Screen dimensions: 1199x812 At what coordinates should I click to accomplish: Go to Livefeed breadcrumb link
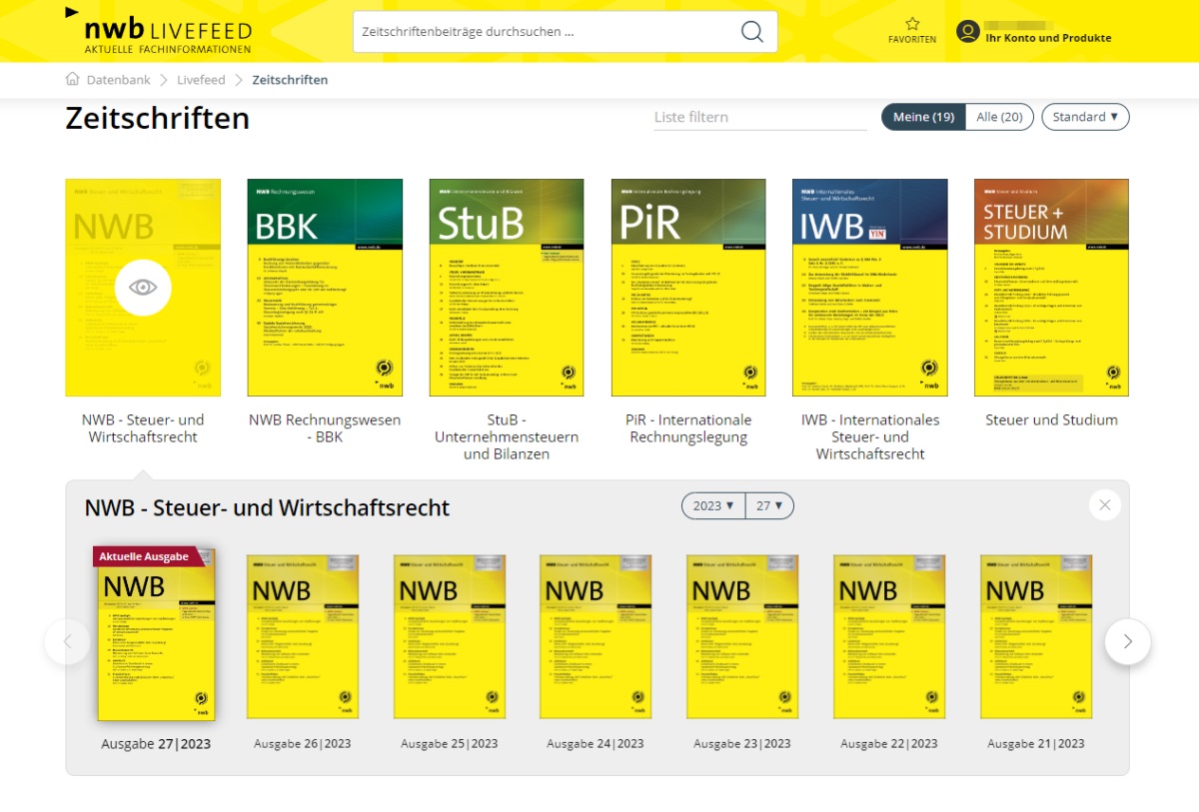tap(201, 80)
